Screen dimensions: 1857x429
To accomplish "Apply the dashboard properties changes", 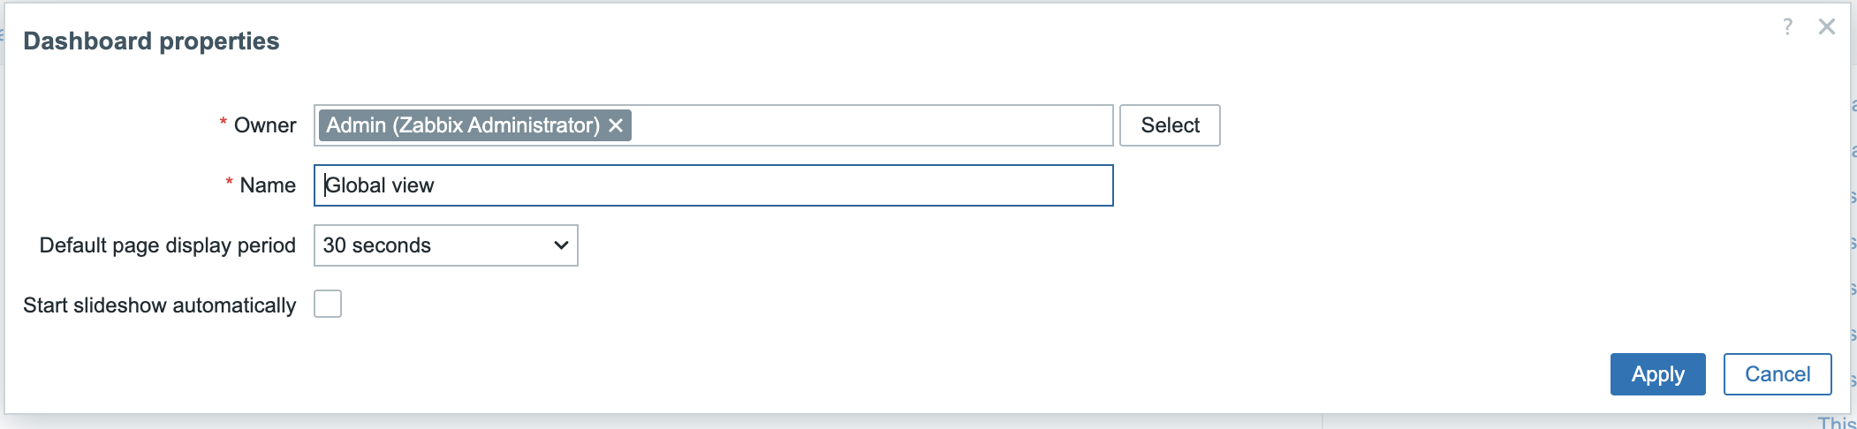I will pyautogui.click(x=1657, y=374).
